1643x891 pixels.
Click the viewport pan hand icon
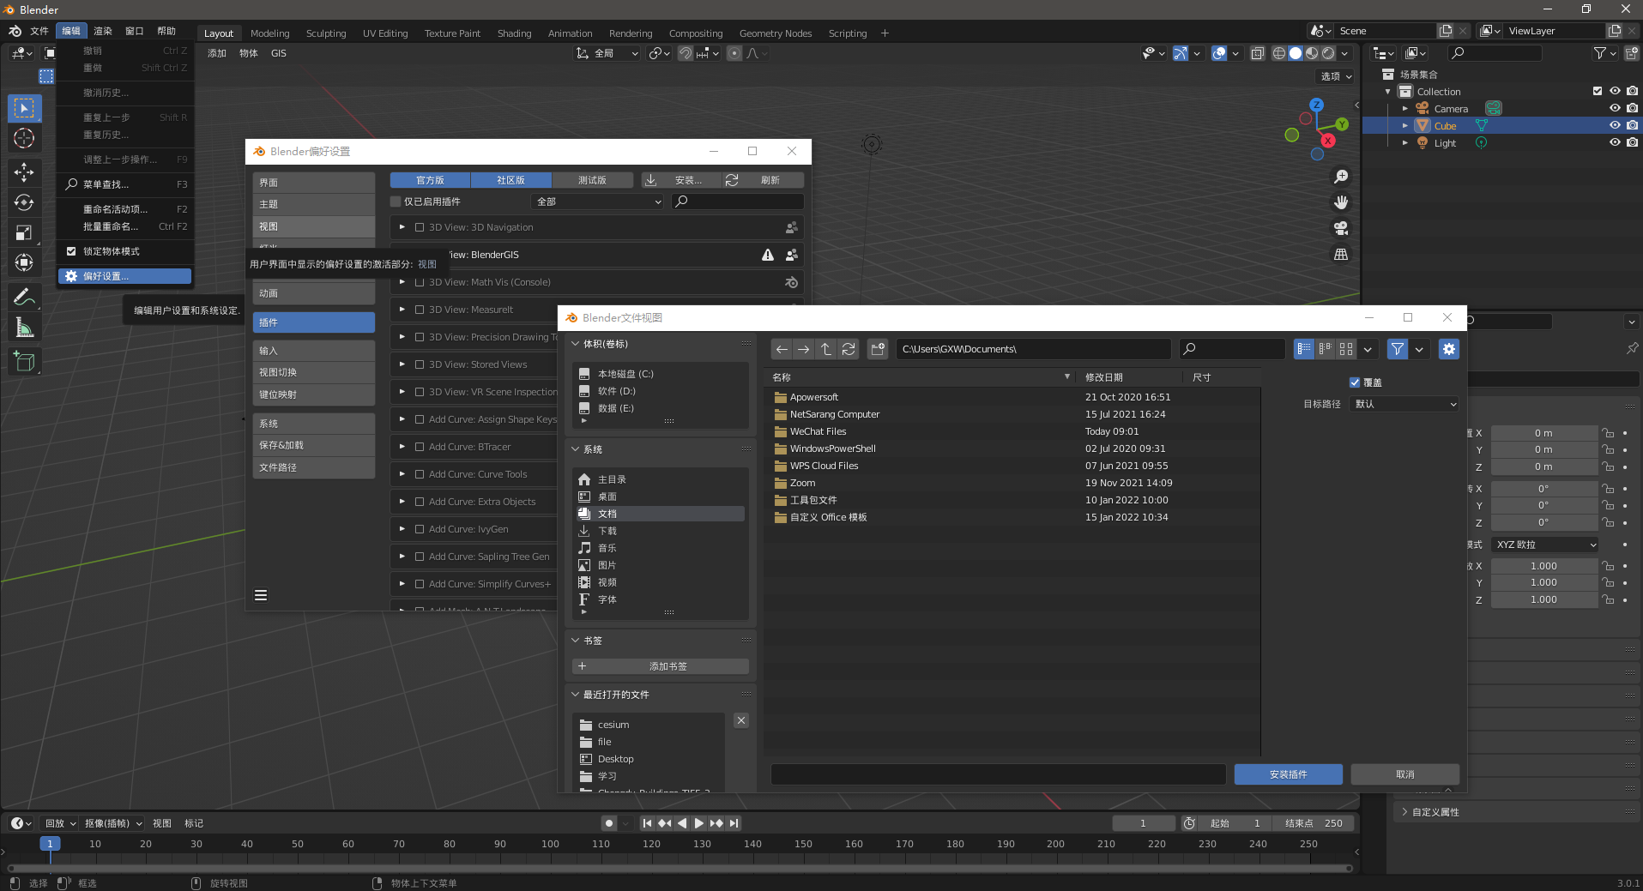coord(1341,202)
